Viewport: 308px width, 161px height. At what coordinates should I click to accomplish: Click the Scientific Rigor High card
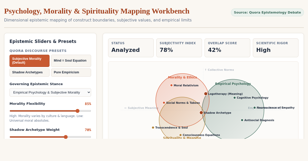click(x=276, y=48)
